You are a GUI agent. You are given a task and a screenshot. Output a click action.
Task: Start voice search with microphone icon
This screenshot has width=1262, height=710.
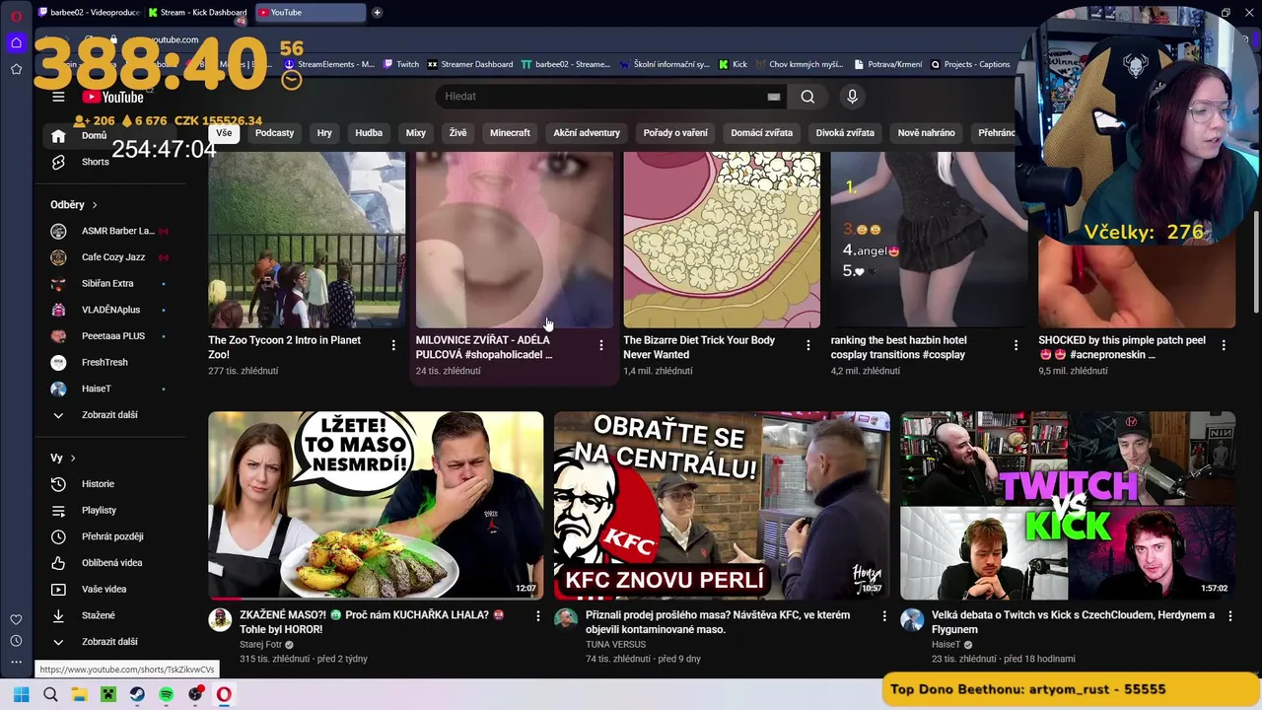pos(852,97)
